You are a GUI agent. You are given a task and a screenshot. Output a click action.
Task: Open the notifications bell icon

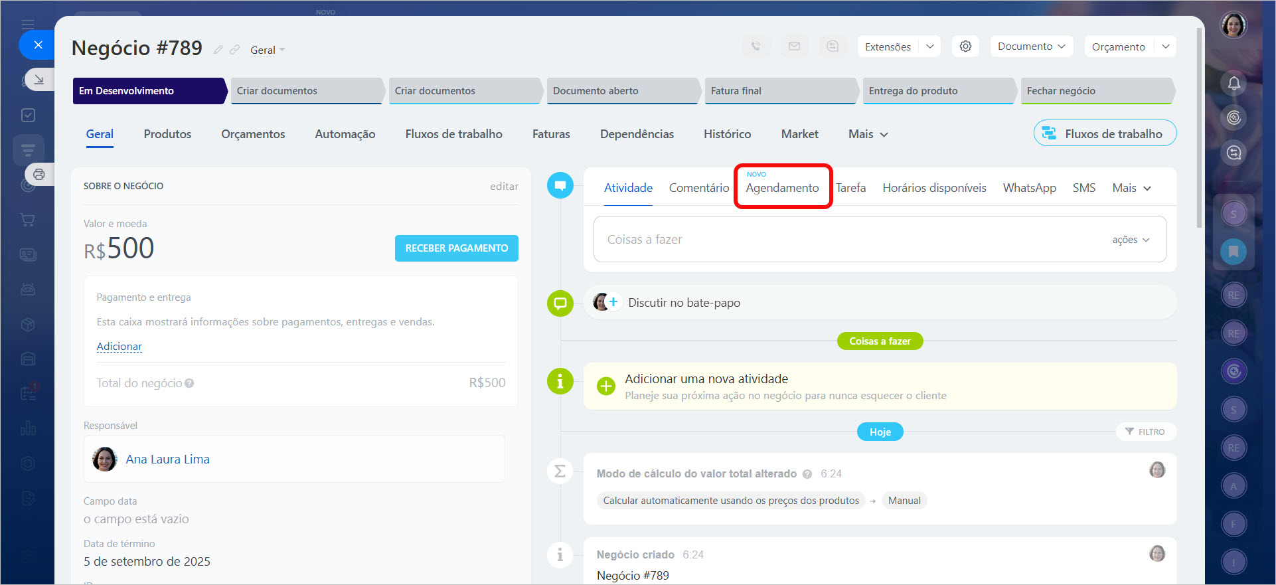[x=1234, y=83]
